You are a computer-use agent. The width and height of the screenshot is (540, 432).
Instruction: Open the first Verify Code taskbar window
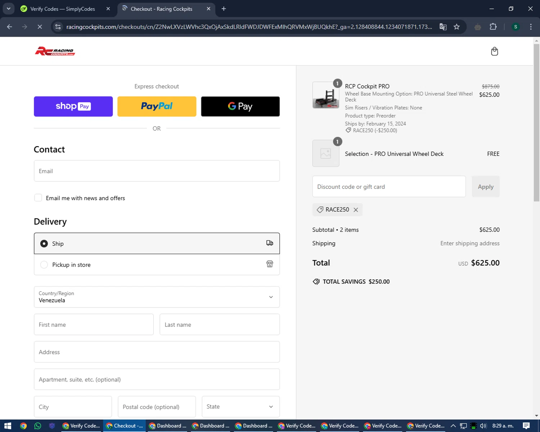[81, 426]
